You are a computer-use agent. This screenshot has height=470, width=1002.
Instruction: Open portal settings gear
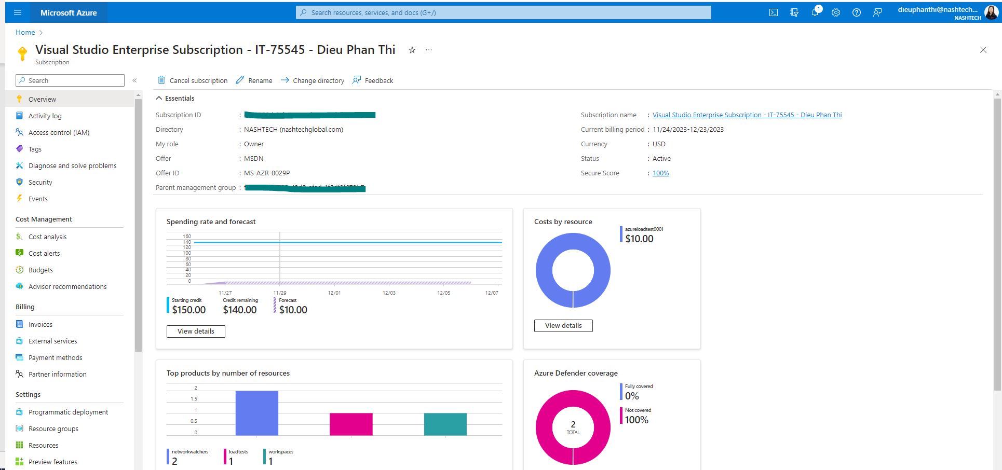pos(836,12)
